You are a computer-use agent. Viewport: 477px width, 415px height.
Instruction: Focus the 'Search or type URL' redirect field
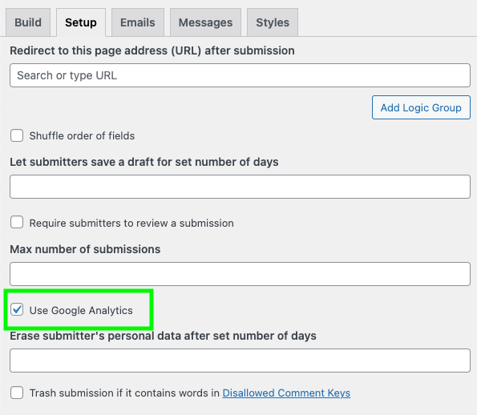point(240,75)
